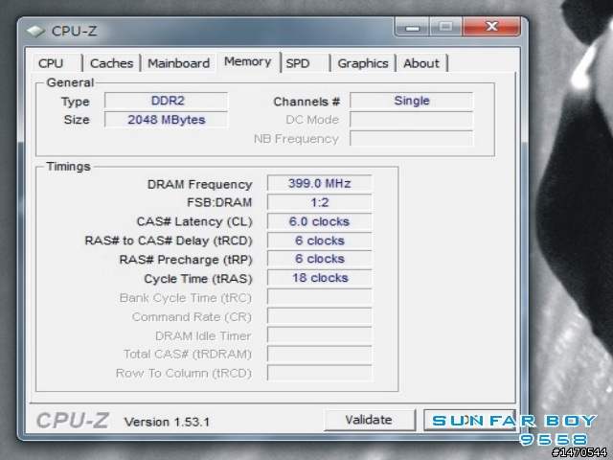Click the empty Command Rate field
Image resolution: width=613 pixels, height=460 pixels.
[x=319, y=316]
